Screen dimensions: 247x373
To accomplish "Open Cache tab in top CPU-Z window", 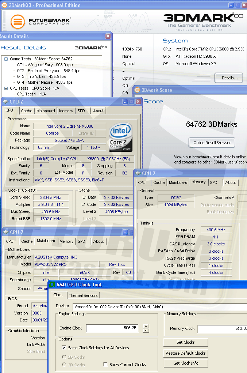I will pyautogui.click(x=27, y=111).
